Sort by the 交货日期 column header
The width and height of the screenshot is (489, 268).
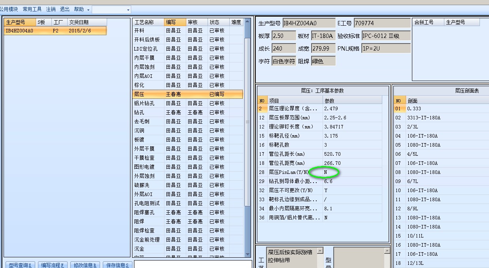click(87, 22)
